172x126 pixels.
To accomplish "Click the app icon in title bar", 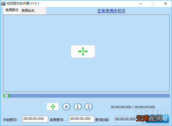I will [x=3, y=3].
